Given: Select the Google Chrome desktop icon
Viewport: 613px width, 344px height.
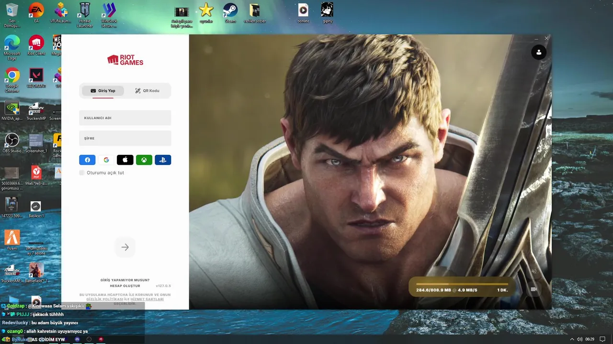Looking at the screenshot, I should (x=11, y=80).
